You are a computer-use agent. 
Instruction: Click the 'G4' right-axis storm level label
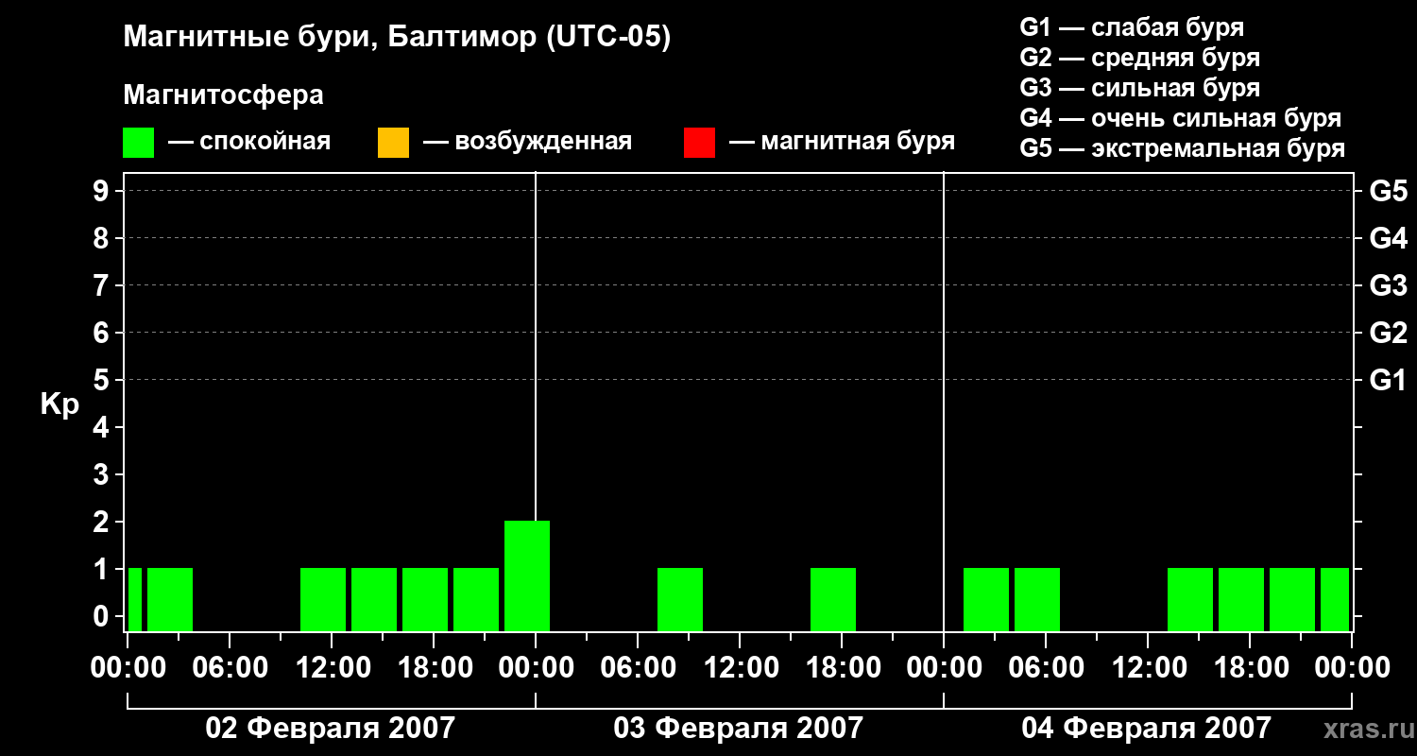(x=1389, y=238)
